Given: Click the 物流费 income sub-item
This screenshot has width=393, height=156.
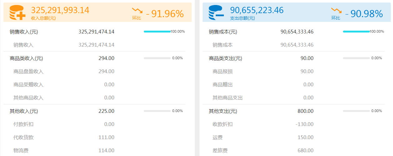Looking at the screenshot, I should (x=21, y=151).
